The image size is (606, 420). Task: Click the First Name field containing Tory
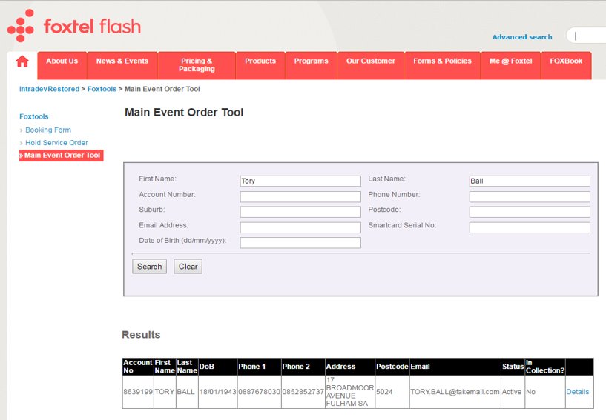coord(300,181)
